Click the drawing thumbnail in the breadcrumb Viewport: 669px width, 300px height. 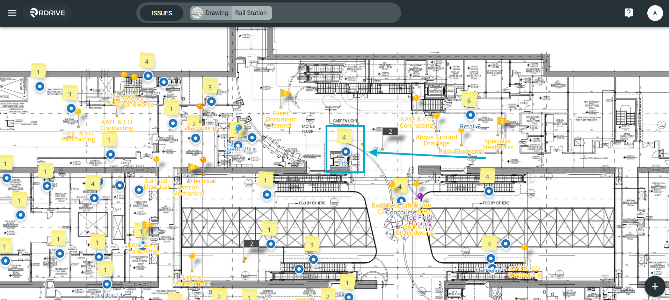197,13
